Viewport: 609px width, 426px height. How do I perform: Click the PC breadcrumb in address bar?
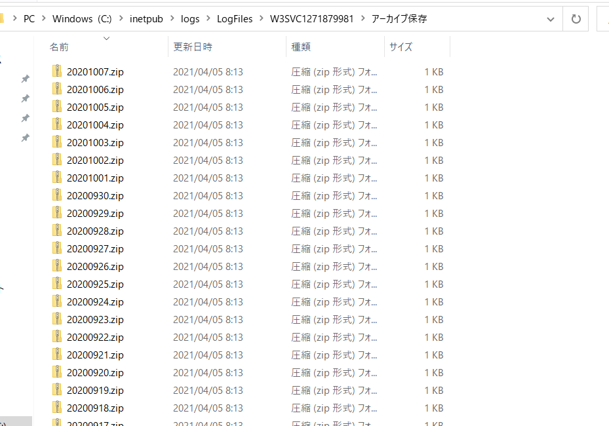29,18
